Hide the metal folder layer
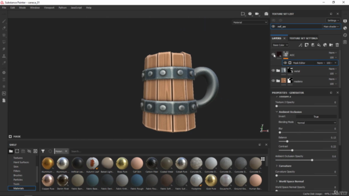Viewport: 349px width, 196px height. pos(273,70)
